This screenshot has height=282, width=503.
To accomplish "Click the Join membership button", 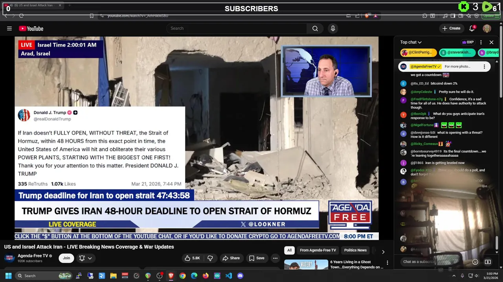I will click(66, 258).
